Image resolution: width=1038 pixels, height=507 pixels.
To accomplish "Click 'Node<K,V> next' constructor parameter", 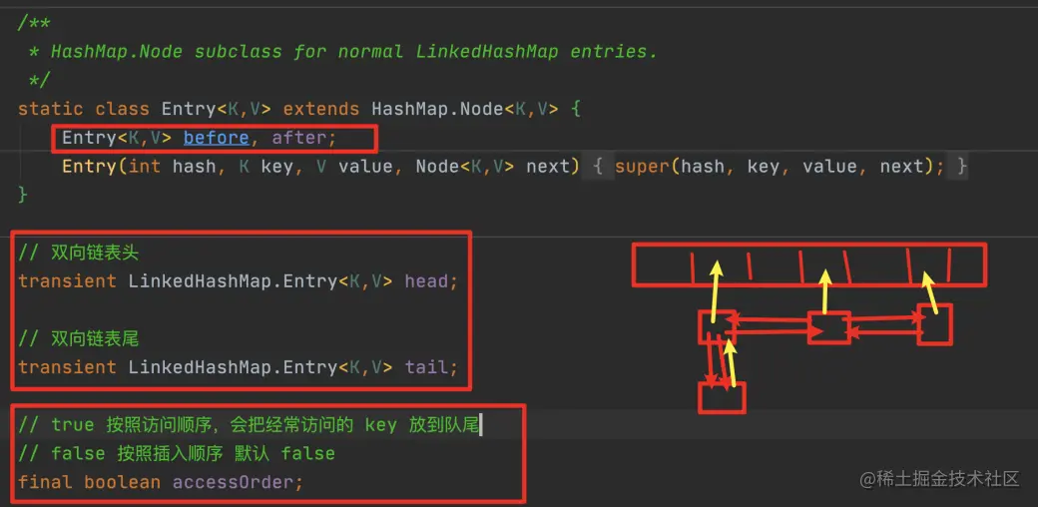I will (492, 166).
